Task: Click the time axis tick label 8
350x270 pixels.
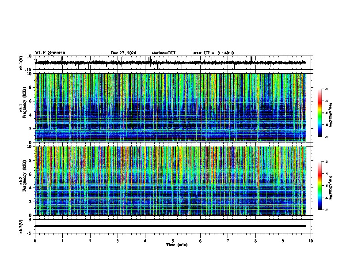Action: click(x=255, y=241)
